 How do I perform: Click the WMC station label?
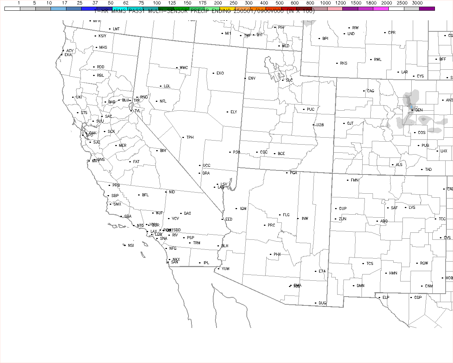(x=184, y=68)
